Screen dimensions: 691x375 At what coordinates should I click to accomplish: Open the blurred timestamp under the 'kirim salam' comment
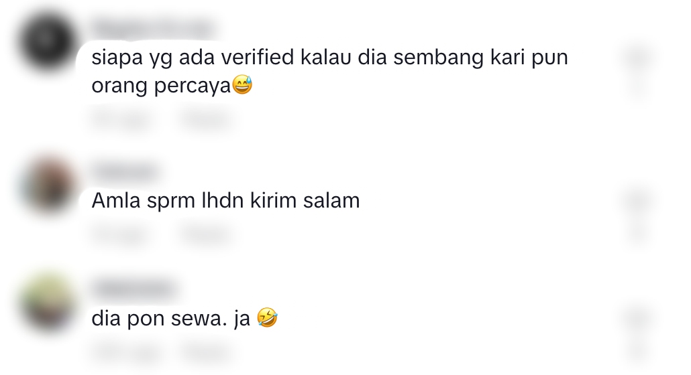point(119,234)
